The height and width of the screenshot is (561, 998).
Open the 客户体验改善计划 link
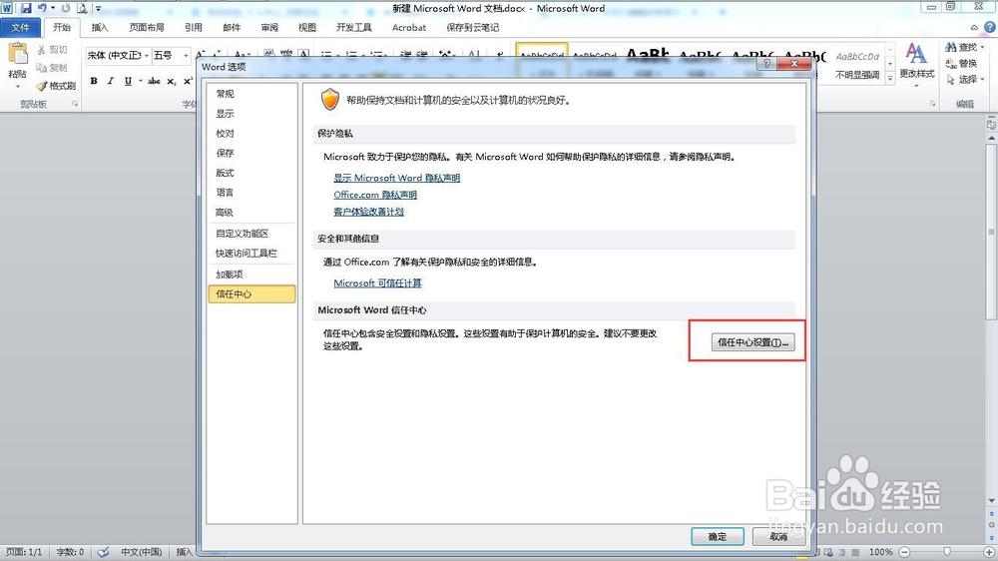click(x=368, y=212)
